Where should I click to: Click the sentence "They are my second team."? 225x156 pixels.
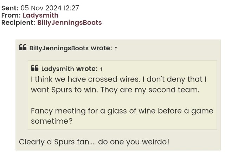point(150,90)
